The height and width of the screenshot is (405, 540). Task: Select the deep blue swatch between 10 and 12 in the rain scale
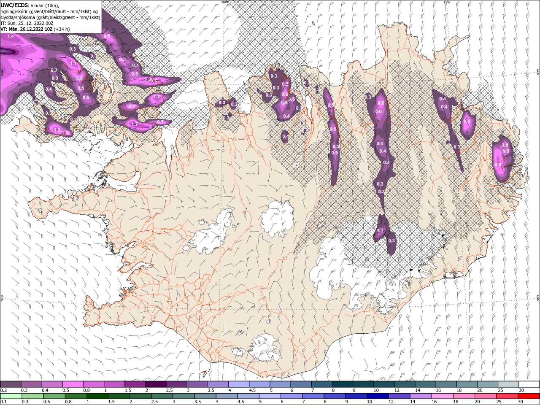(x=377, y=396)
